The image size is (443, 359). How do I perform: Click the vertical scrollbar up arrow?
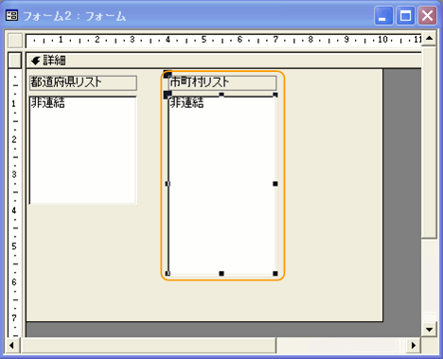(x=429, y=38)
